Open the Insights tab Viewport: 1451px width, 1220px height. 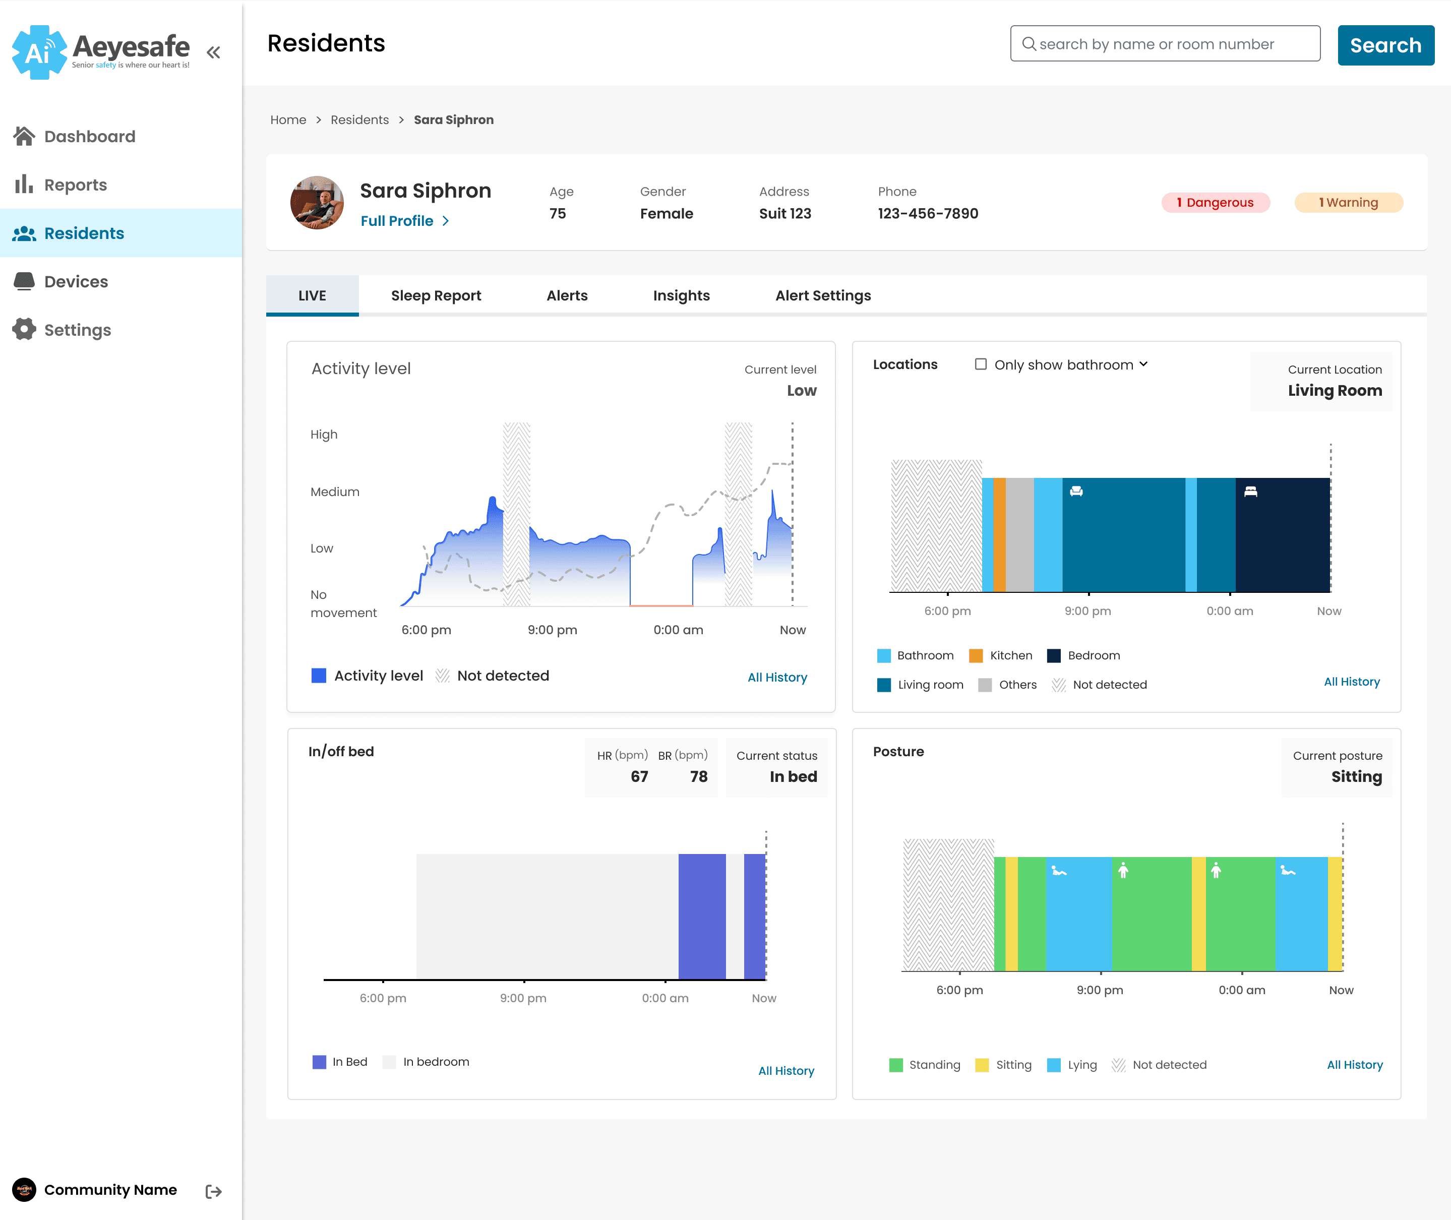click(681, 295)
